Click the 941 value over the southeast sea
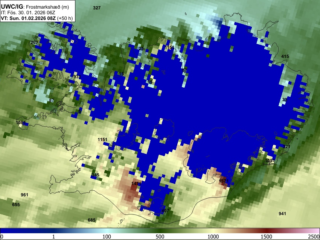 click(x=282, y=214)
